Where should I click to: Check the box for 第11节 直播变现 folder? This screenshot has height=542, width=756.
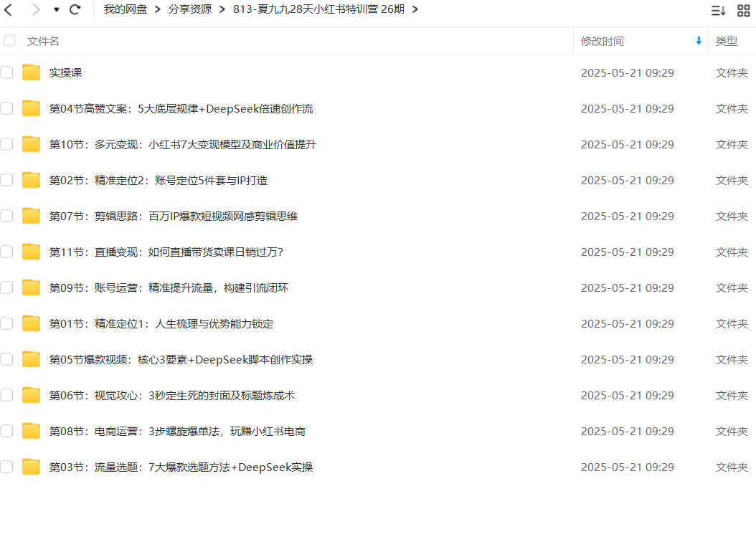6,252
